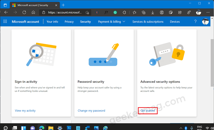Image resolution: width=214 pixels, height=130 pixels.
Task: Open the Help question mark
Action: click(x=195, y=22)
